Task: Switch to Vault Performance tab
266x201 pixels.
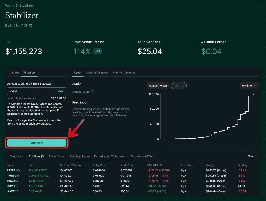Action: 97,73
